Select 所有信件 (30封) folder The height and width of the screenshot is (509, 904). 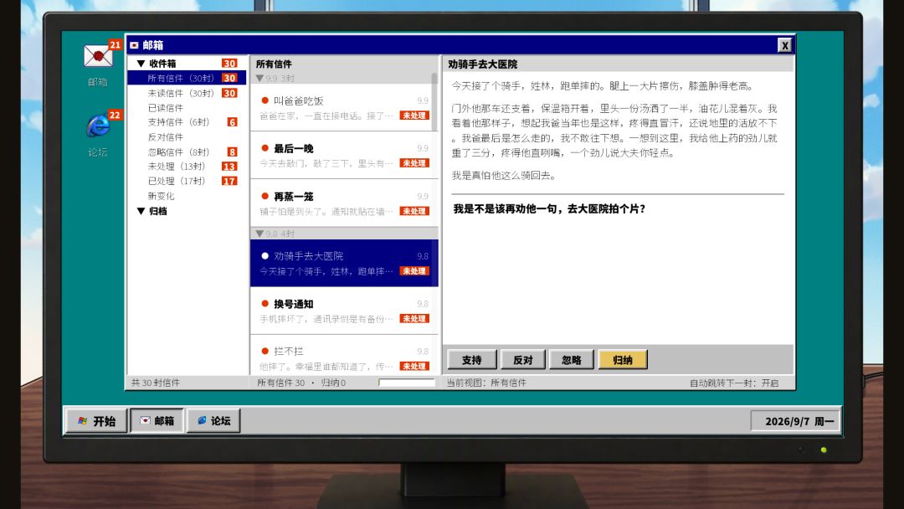click(x=187, y=78)
